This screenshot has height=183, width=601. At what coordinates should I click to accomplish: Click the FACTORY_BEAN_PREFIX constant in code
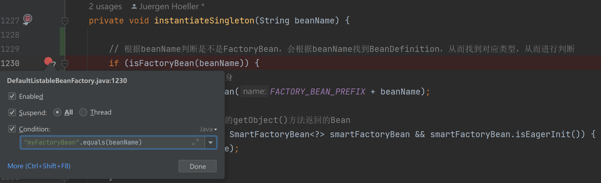pos(318,92)
